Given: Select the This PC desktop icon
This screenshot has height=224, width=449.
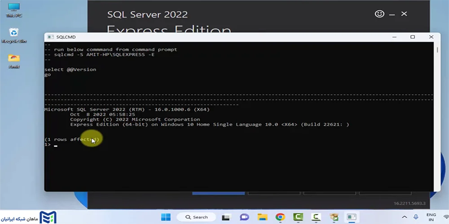Looking at the screenshot, I should (x=13, y=10).
